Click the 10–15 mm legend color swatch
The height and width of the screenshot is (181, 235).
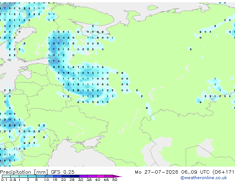pos(49,176)
